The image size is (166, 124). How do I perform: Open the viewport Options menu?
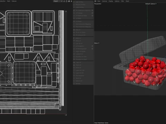pyautogui.click(x=117, y=1)
